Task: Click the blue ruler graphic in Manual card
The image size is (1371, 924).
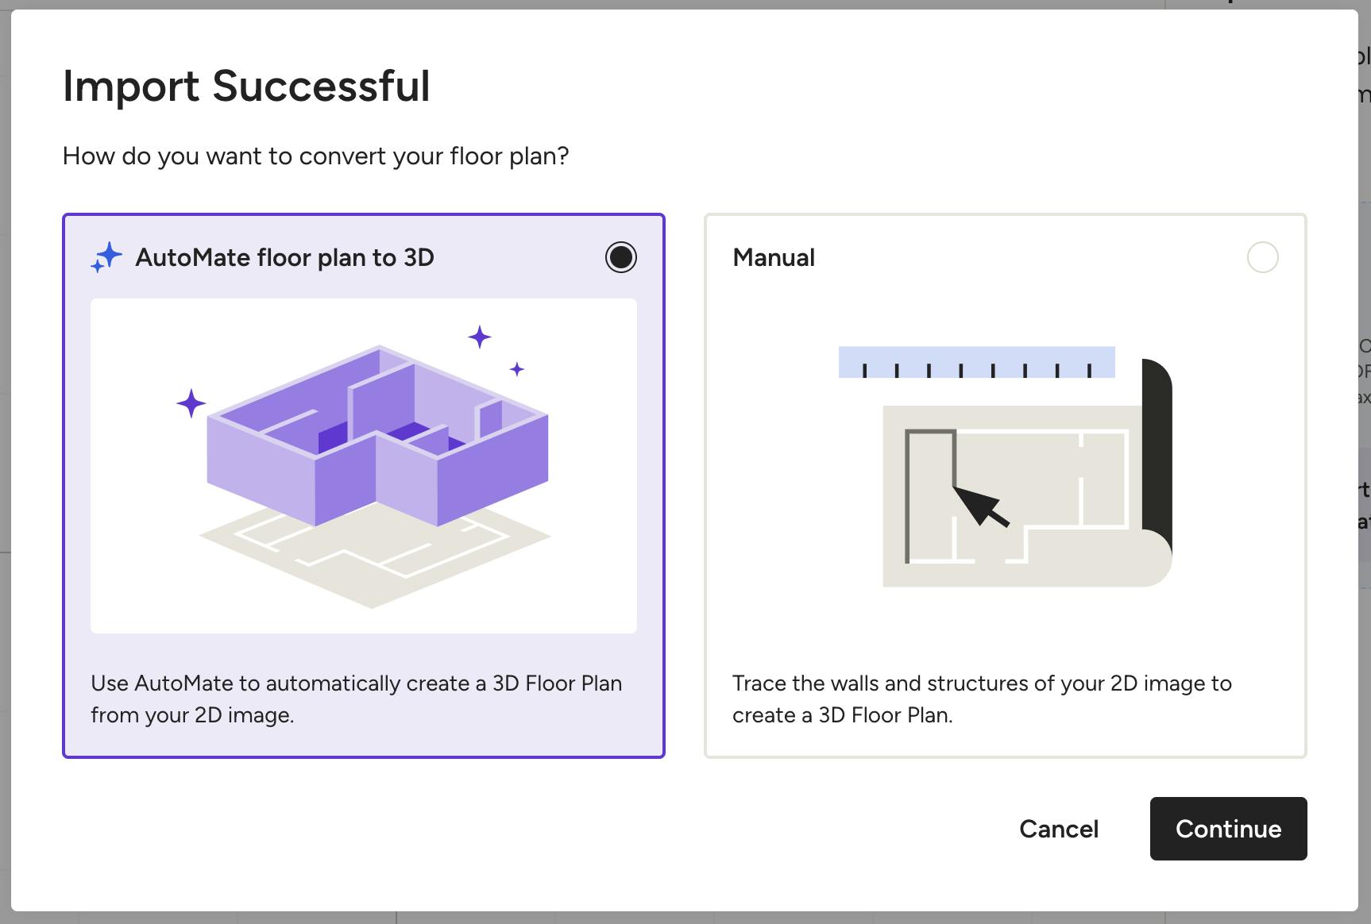Action: pos(977,362)
